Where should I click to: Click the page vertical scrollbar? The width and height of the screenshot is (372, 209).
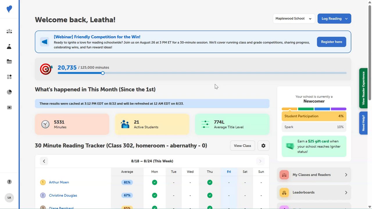[370, 52]
